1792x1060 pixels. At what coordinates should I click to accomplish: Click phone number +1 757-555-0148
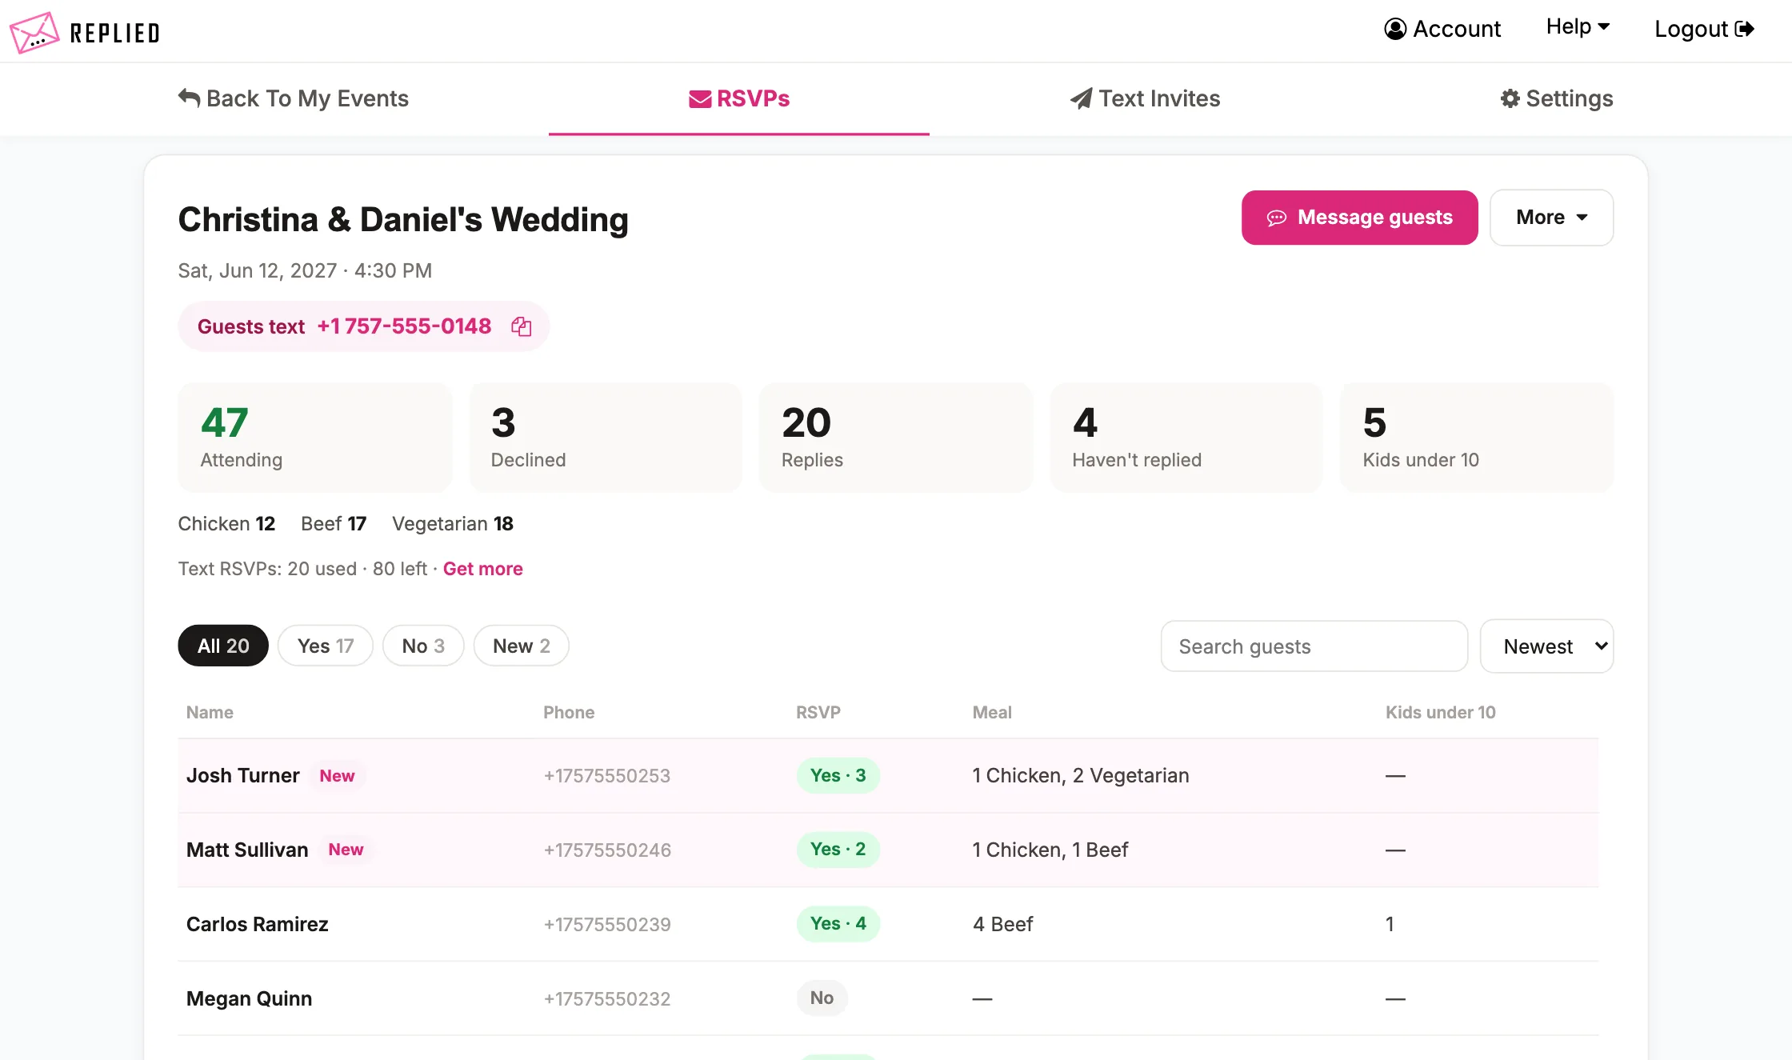click(404, 326)
